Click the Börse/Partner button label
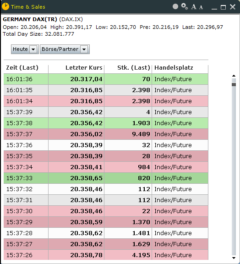The width and height of the screenshot is (240, 264). tap(60, 49)
